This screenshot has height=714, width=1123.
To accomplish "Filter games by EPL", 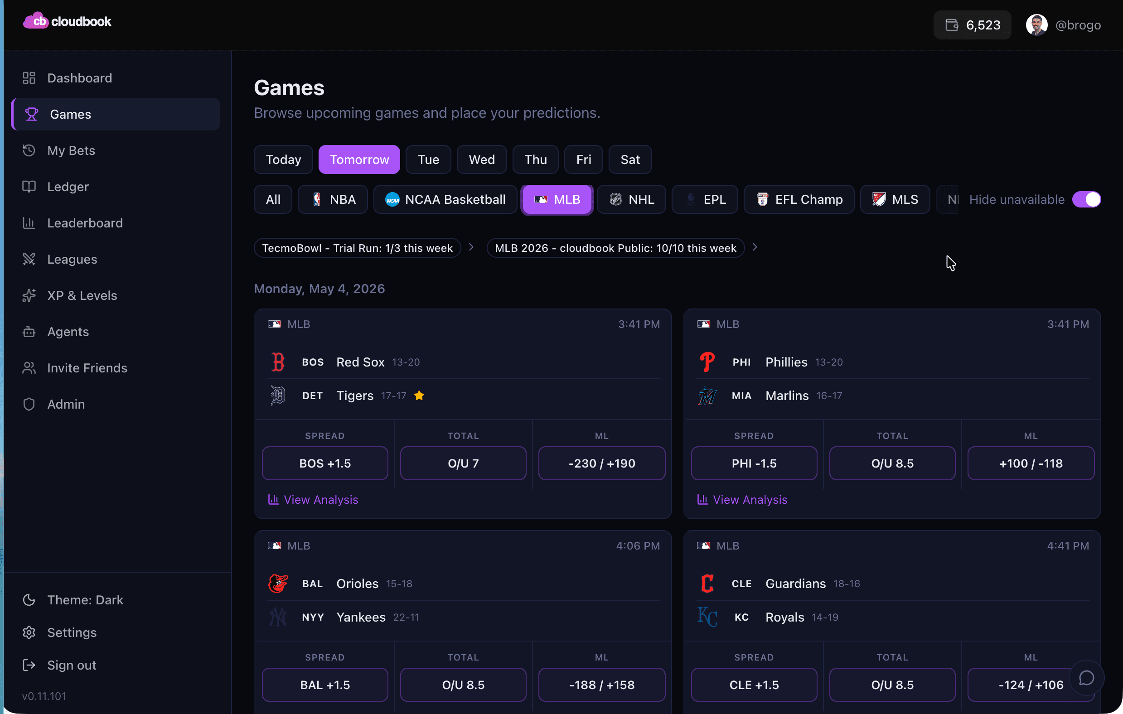I will click(704, 200).
